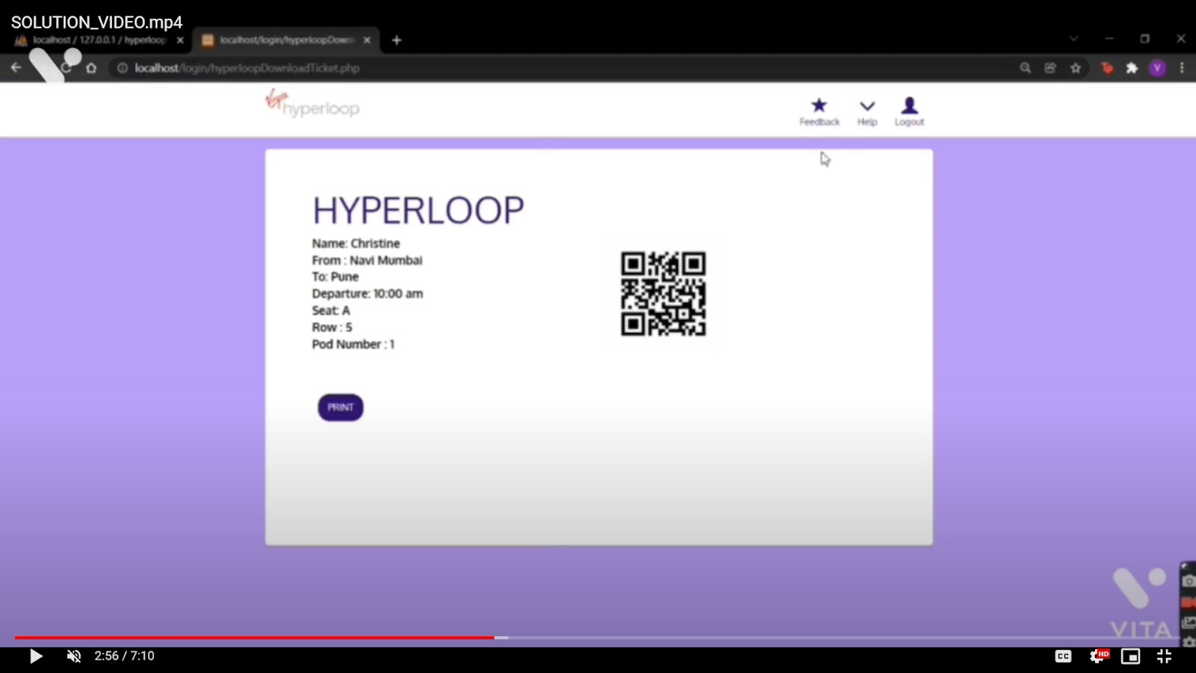
Task: Enable picture-in-picture mini player
Action: 1129,657
